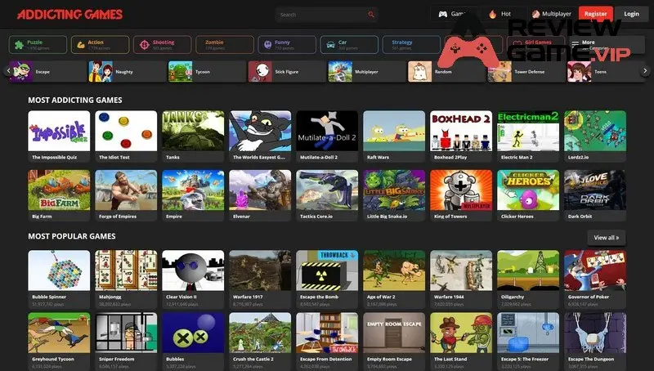This screenshot has height=371, width=654.
Task: Open the Naughty tag icon
Action: tap(101, 71)
